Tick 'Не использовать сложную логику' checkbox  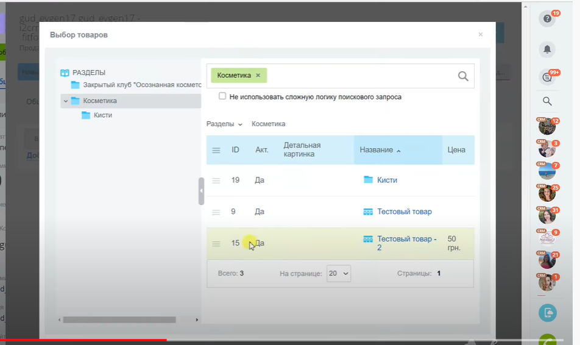coord(222,96)
